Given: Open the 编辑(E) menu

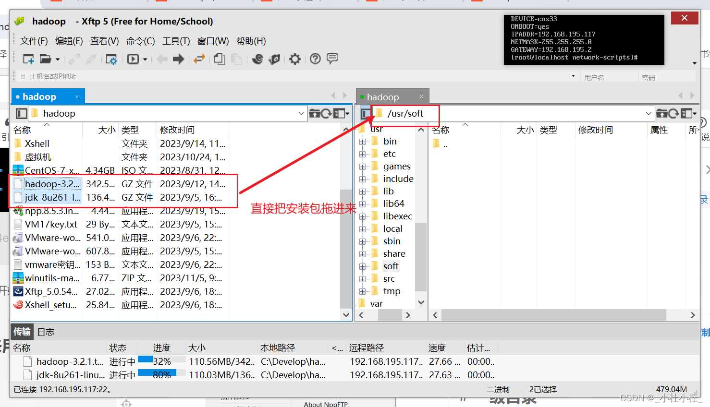Looking at the screenshot, I should click(x=69, y=41).
